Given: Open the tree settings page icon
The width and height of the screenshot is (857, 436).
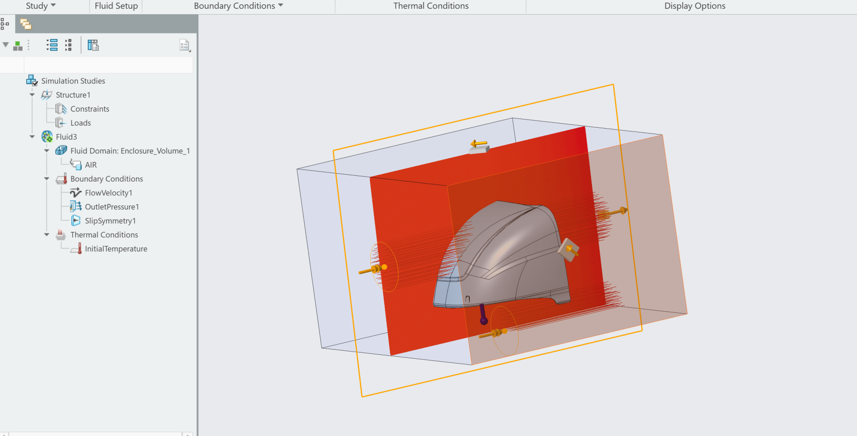Looking at the screenshot, I should 184,45.
